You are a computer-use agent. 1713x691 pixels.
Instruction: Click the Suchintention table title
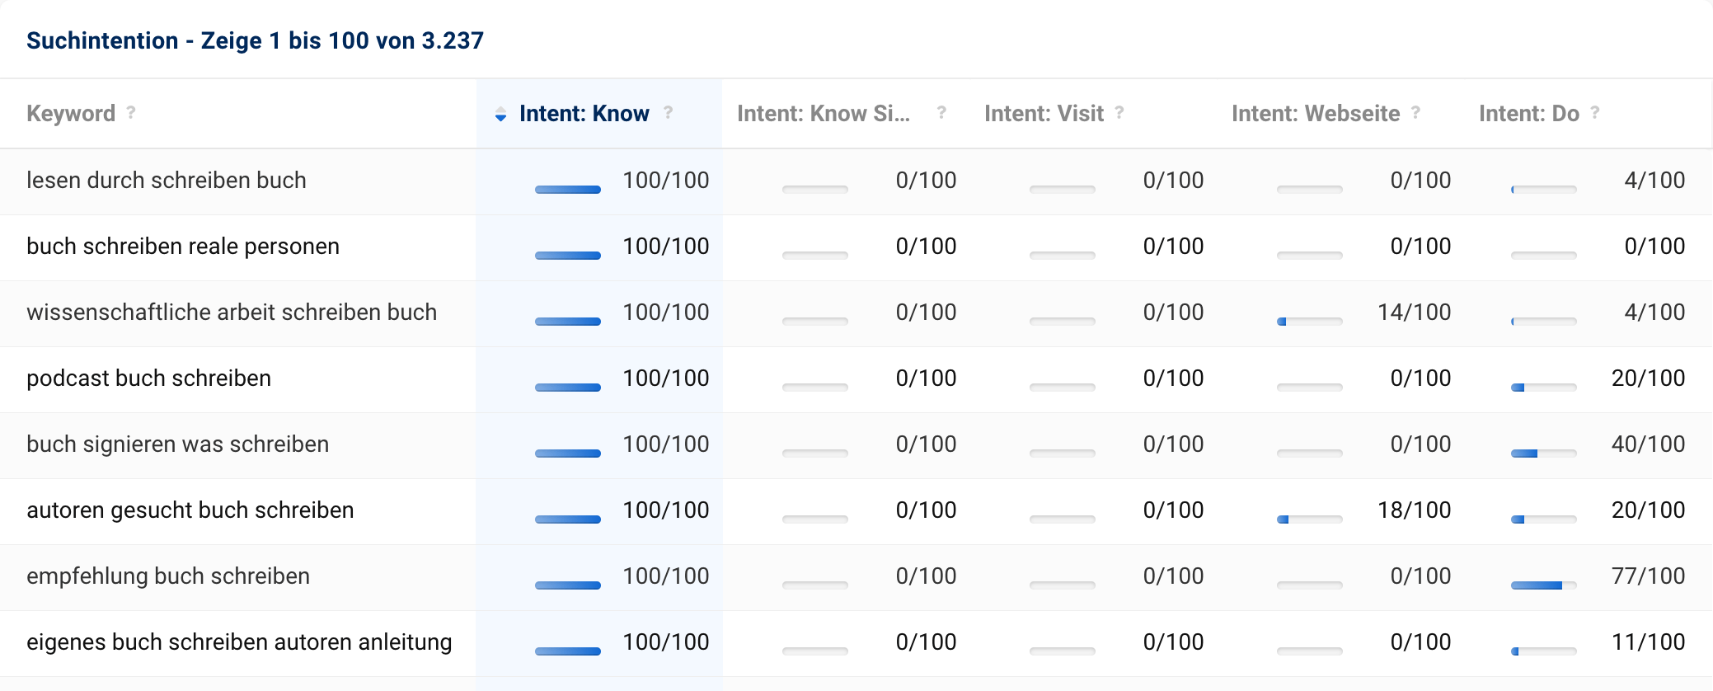[x=256, y=40]
